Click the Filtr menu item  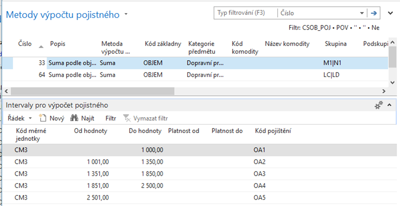point(111,118)
